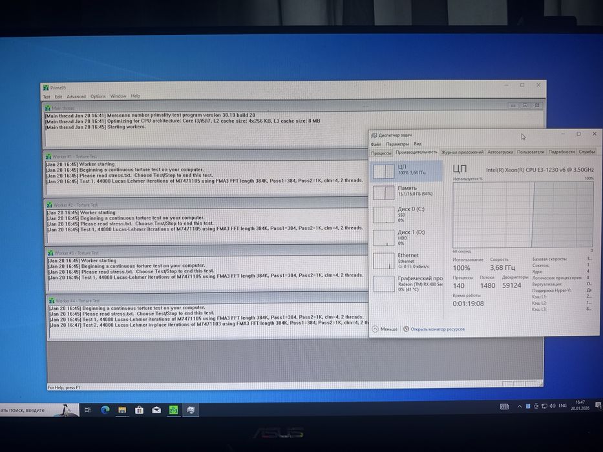This screenshot has width=603, height=452.
Task: Click the 3,68 ГГц speed value
Action: pyautogui.click(x=502, y=267)
